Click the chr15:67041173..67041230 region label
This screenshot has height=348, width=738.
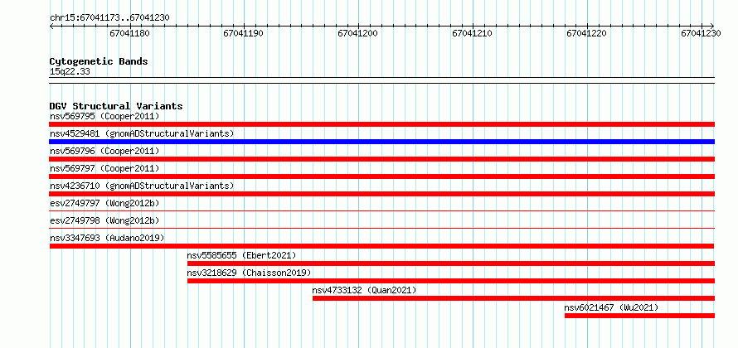109,18
